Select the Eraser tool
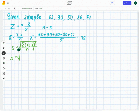This screenshot has height=111, width=139. (x=3, y=48)
